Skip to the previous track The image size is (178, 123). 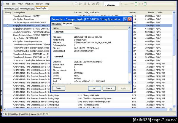(89, 4)
